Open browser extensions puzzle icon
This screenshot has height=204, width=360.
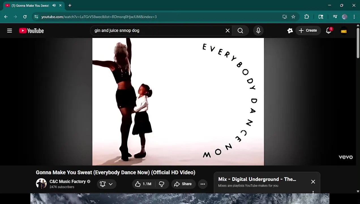(x=307, y=17)
